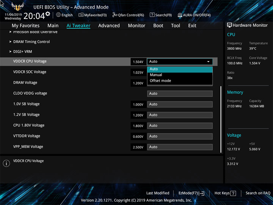This screenshot has width=273, height=205.
Task: Toggle the AURA ON/OFF light icon
Action: (x=180, y=15)
